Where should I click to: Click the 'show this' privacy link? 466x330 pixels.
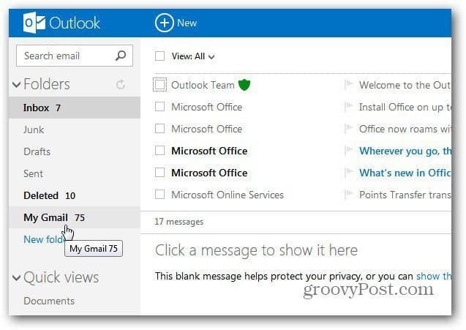point(434,276)
